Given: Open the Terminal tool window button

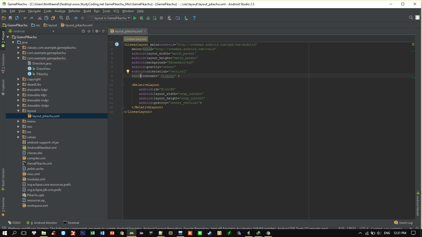Looking at the screenshot, I should (71, 223).
